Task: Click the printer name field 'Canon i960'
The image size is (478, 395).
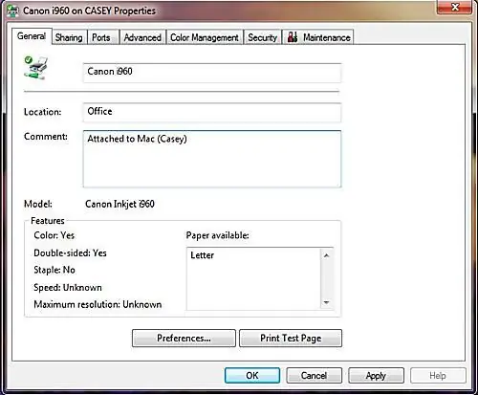Action: tap(212, 73)
